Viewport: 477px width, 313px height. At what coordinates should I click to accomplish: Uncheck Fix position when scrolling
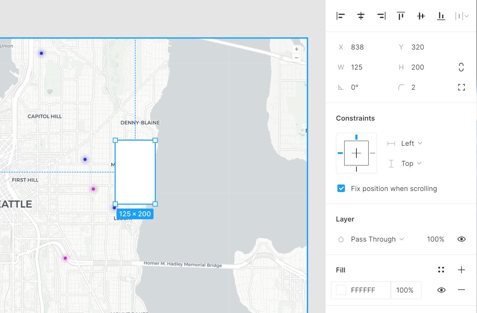point(341,188)
